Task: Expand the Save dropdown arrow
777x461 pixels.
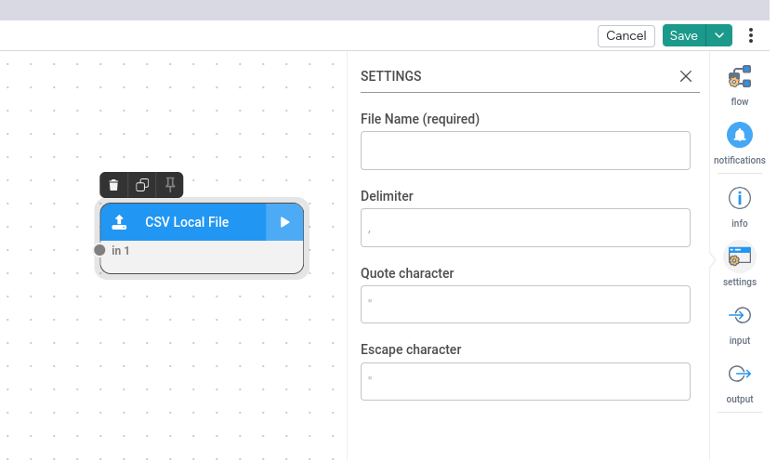Action: [x=719, y=35]
